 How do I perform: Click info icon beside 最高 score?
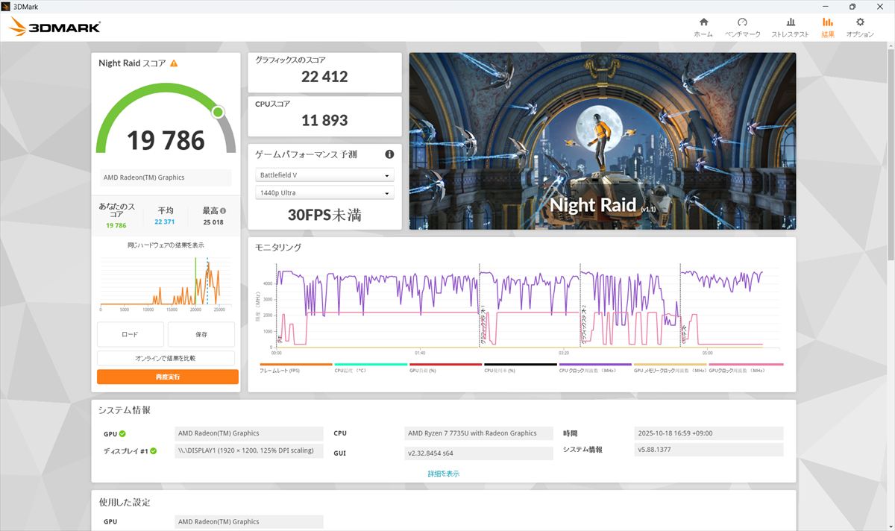223,211
